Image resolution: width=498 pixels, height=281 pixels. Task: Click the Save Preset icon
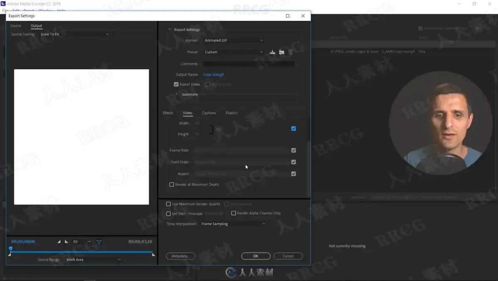coord(272,52)
